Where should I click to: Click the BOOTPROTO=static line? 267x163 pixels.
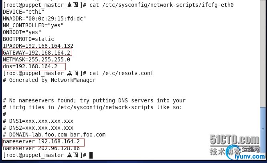28,39
